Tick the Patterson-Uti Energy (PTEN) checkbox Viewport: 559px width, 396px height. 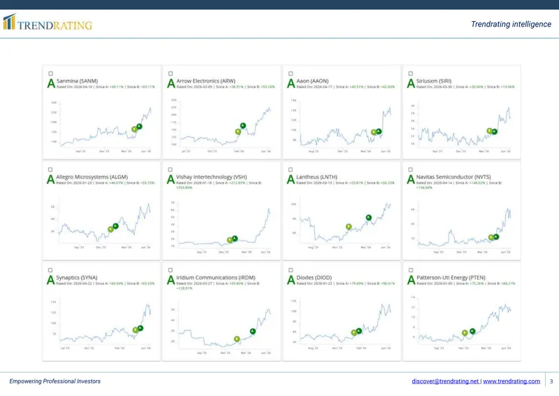411,270
